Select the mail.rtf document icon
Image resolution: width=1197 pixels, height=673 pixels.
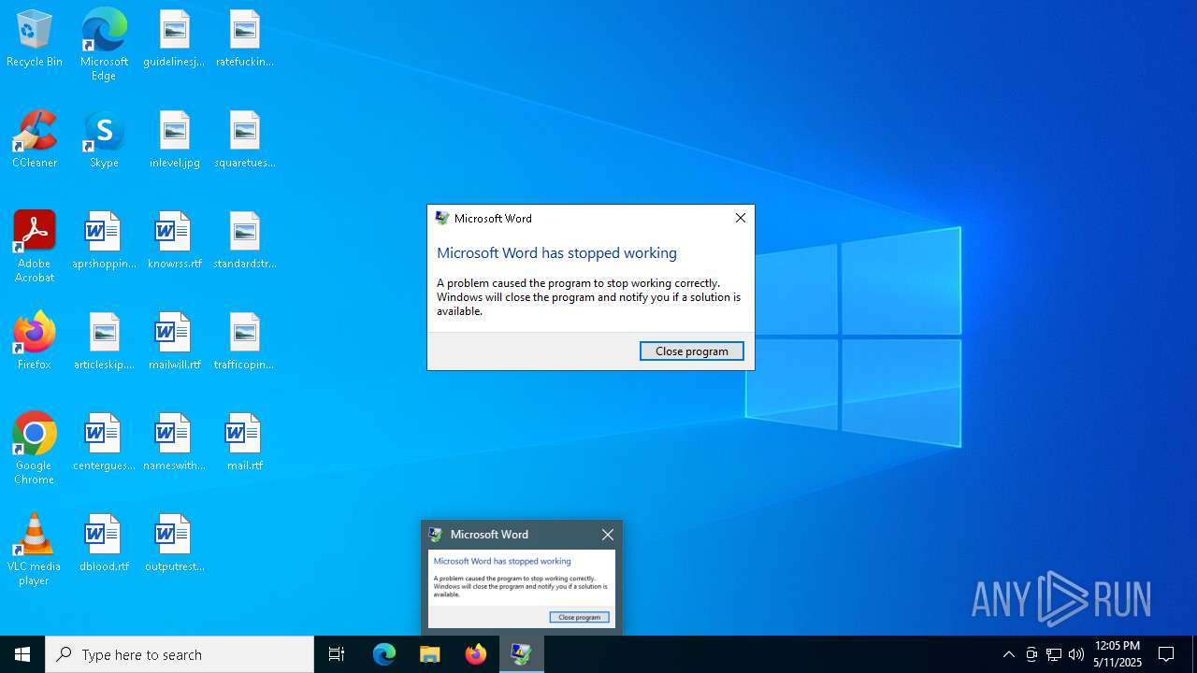click(244, 442)
